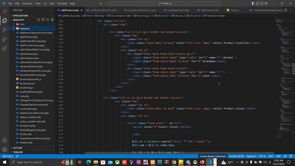Open the Selection menu
The height and width of the screenshot is (166, 295).
click(x=27, y=3)
